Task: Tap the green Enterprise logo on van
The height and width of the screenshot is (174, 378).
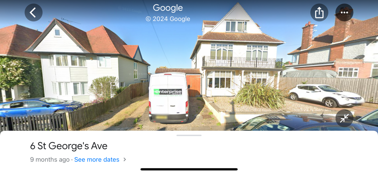Action: (168, 92)
